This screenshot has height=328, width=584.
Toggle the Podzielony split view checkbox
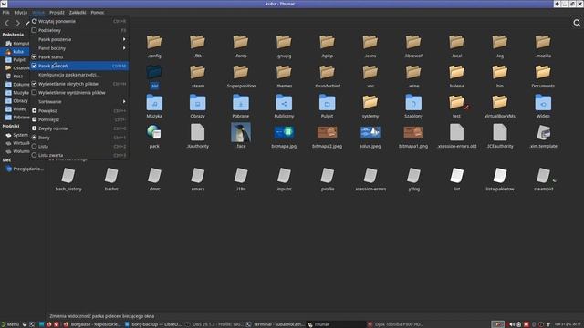[35, 30]
